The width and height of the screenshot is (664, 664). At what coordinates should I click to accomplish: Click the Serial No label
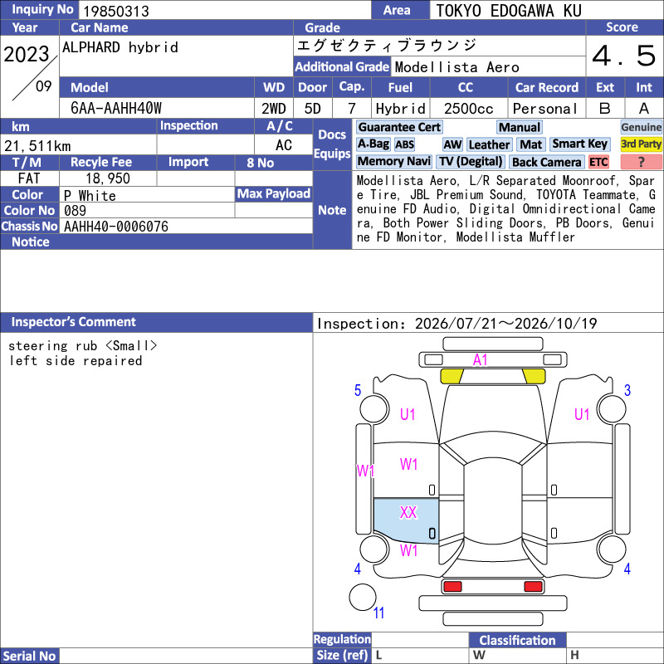(x=29, y=656)
